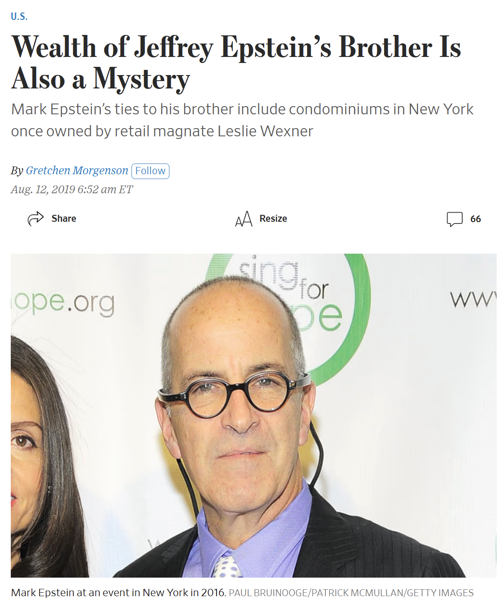
Task: Click the Paul Bruinooge Getty Images credit
Action: click(351, 593)
